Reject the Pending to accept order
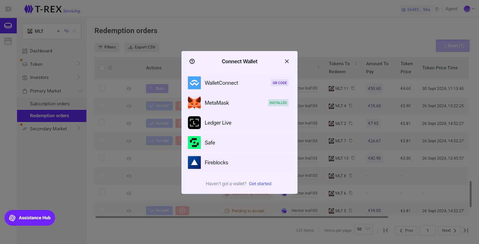Viewport: 479px width, 244px height. tap(182, 210)
